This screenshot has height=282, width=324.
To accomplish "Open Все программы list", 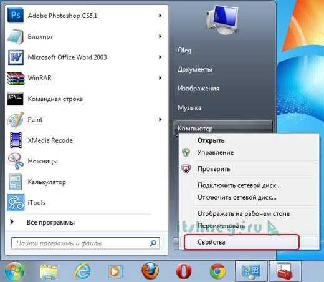I will (x=50, y=222).
